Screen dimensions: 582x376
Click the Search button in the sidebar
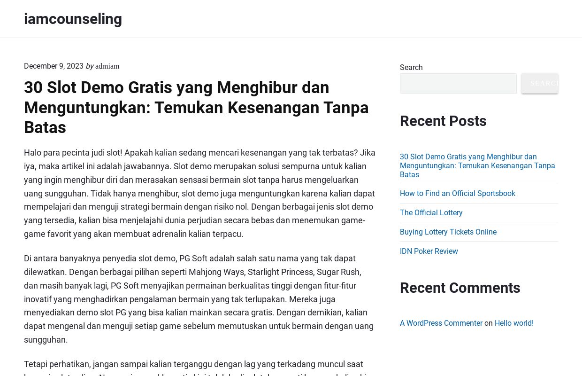(540, 83)
